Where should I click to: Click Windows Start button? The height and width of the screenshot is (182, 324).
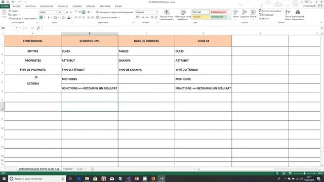point(4,178)
